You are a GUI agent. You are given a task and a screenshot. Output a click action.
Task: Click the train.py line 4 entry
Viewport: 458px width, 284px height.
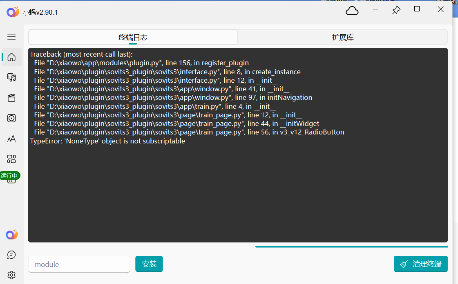(x=154, y=106)
